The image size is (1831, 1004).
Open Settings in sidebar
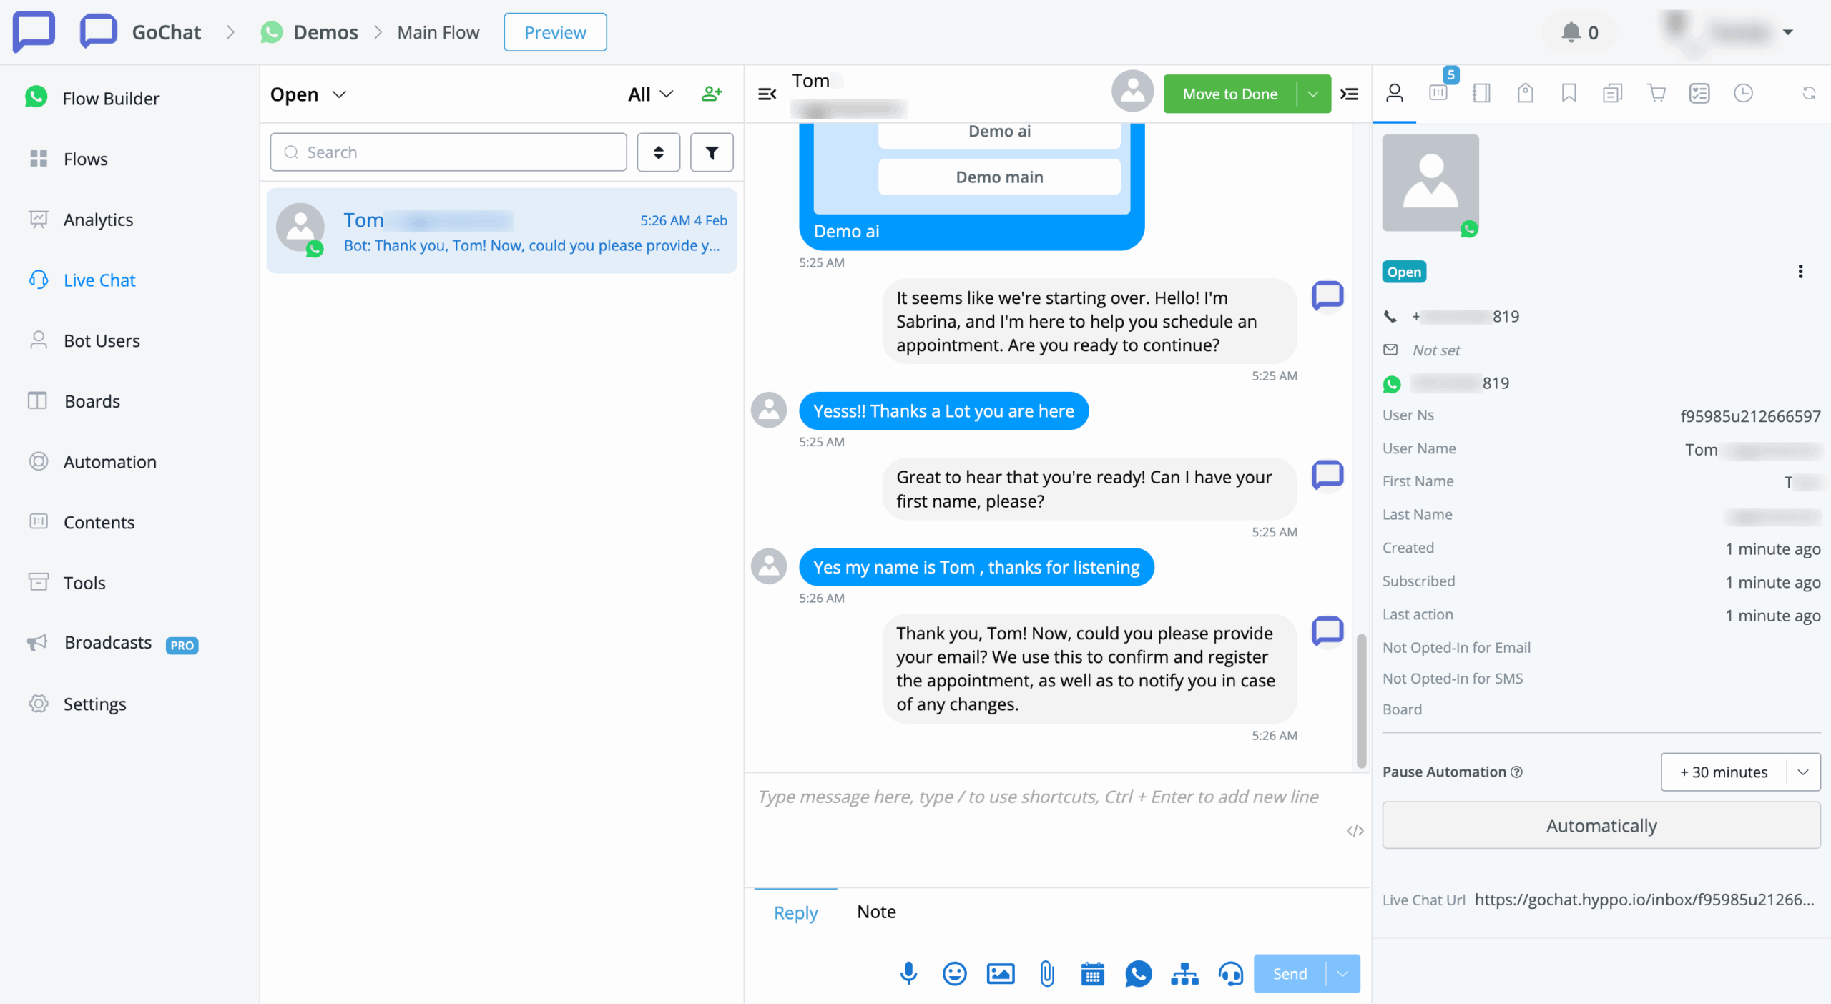77,704
